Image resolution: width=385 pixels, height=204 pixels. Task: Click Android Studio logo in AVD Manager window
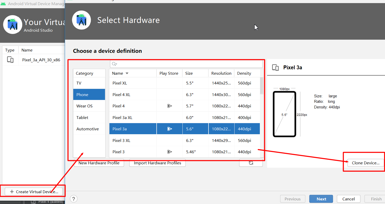tap(12, 24)
